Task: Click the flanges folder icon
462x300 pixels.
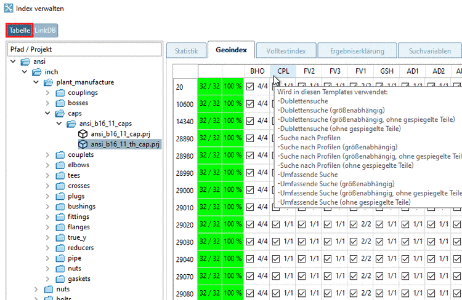Action: [x=60, y=227]
